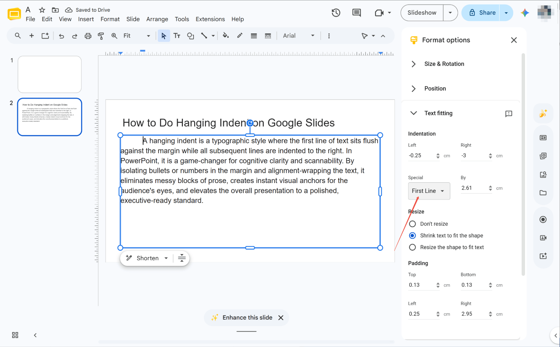The image size is (560, 347).
Task: Open the Arrange menu
Action: (x=157, y=19)
